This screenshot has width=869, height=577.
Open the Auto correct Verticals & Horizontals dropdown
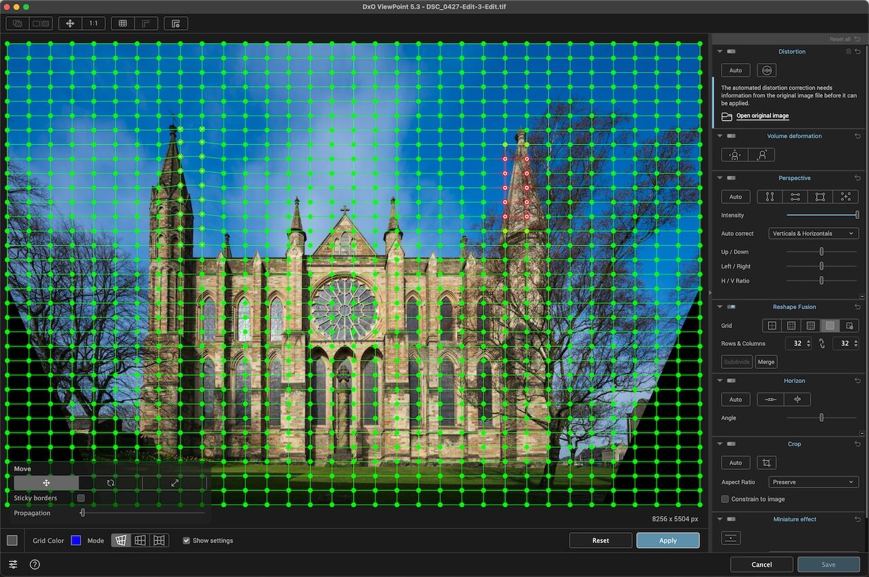(813, 233)
